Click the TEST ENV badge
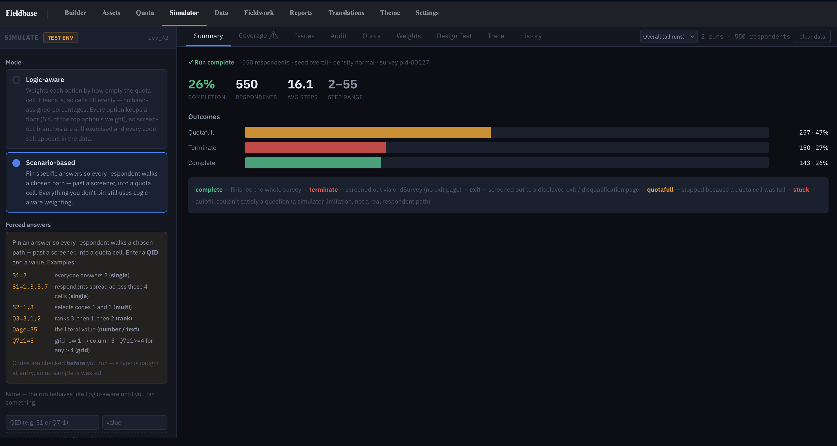The width and height of the screenshot is (837, 446). click(60, 38)
